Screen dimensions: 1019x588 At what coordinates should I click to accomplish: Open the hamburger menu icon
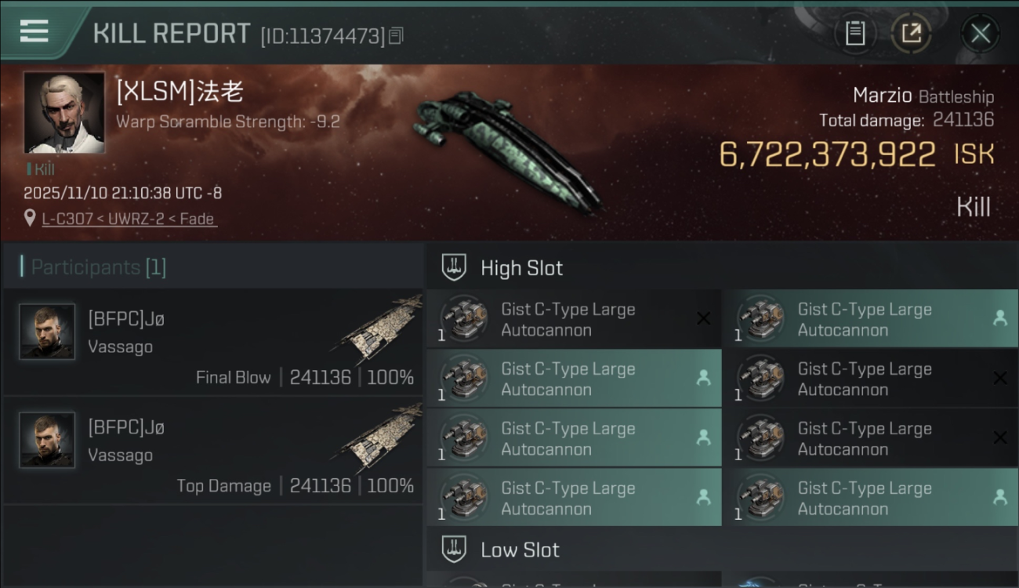[34, 31]
